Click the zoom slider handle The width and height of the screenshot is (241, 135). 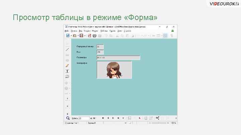[x=159, y=123]
